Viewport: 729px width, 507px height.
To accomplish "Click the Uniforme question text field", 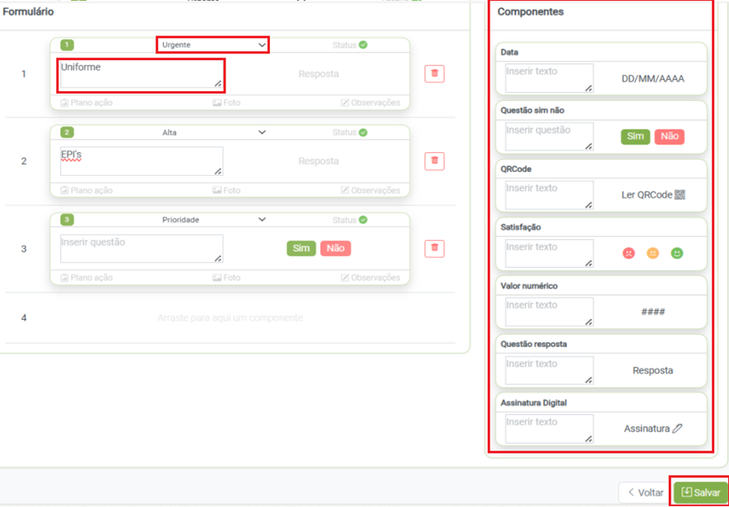I will click(140, 74).
